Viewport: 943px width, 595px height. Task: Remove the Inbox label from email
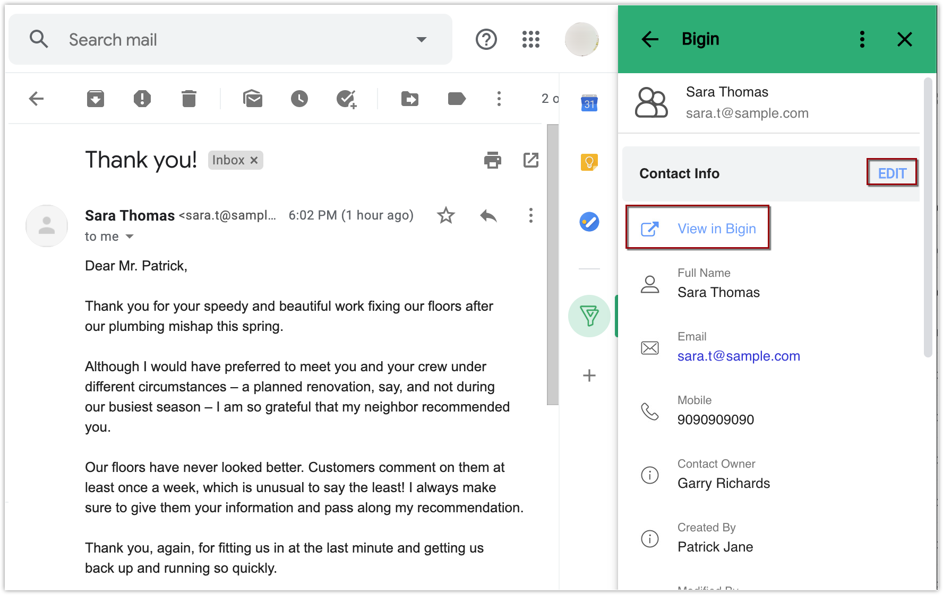[254, 160]
